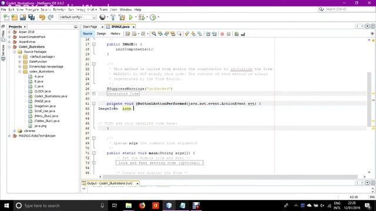This screenshot has width=376, height=211.
Task: Open the Window menu
Action: pyautogui.click(x=126, y=9)
